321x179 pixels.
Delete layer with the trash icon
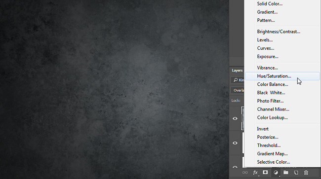pos(306,173)
